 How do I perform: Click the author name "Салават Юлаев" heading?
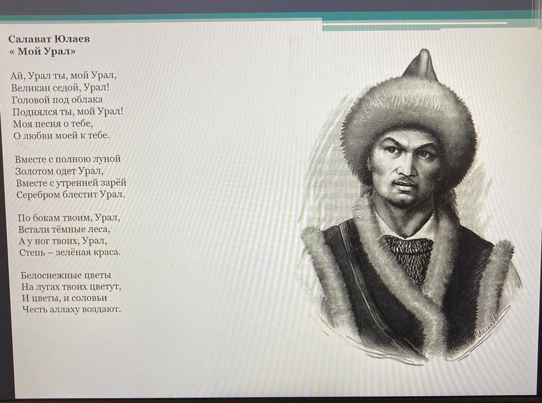click(x=49, y=39)
